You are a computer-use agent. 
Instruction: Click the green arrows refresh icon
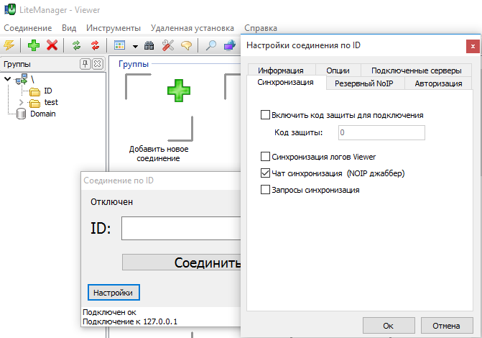coord(77,45)
